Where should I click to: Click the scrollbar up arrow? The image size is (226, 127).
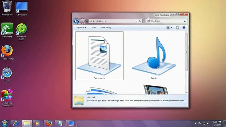coord(186,32)
